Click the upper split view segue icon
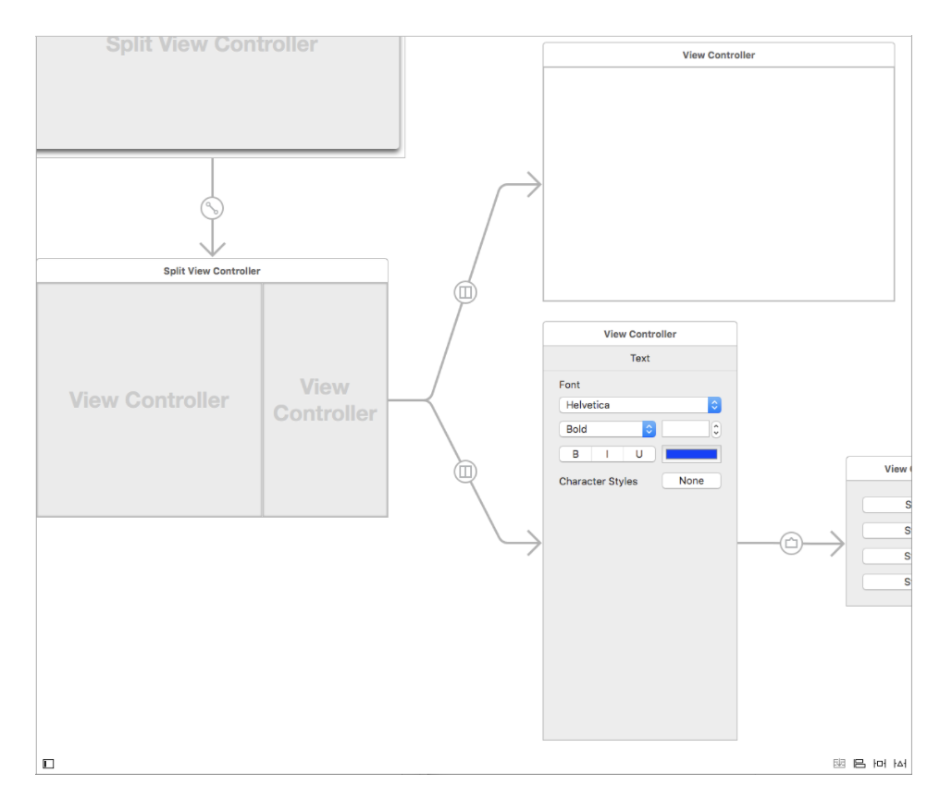 click(465, 291)
